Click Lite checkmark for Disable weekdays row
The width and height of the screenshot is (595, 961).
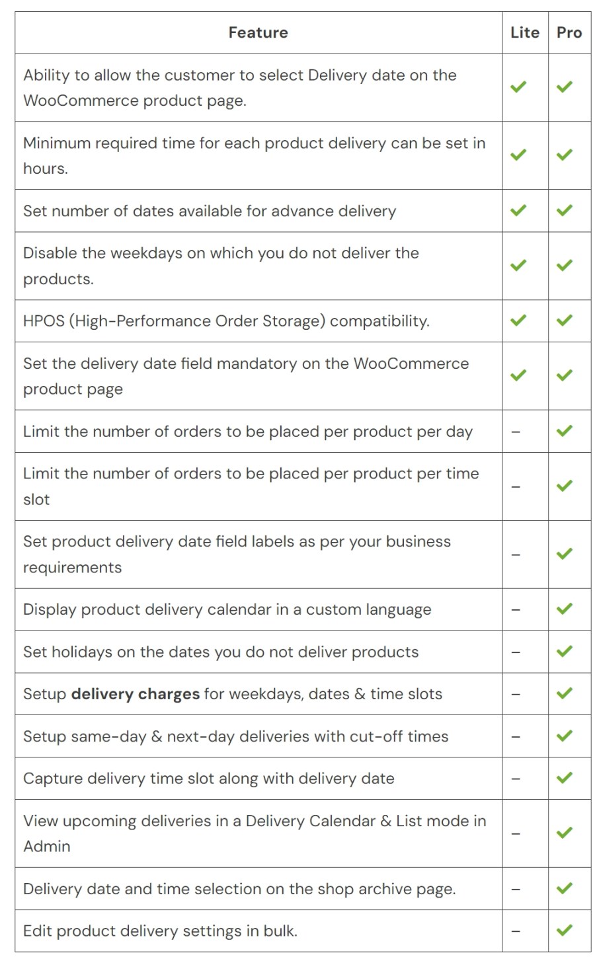[x=518, y=266]
